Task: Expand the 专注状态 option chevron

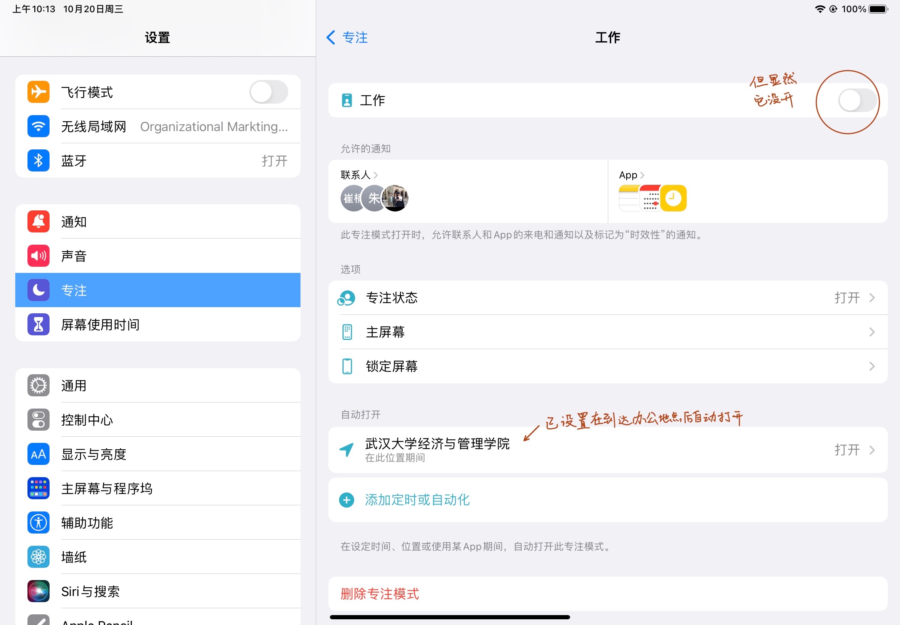Action: tap(871, 298)
